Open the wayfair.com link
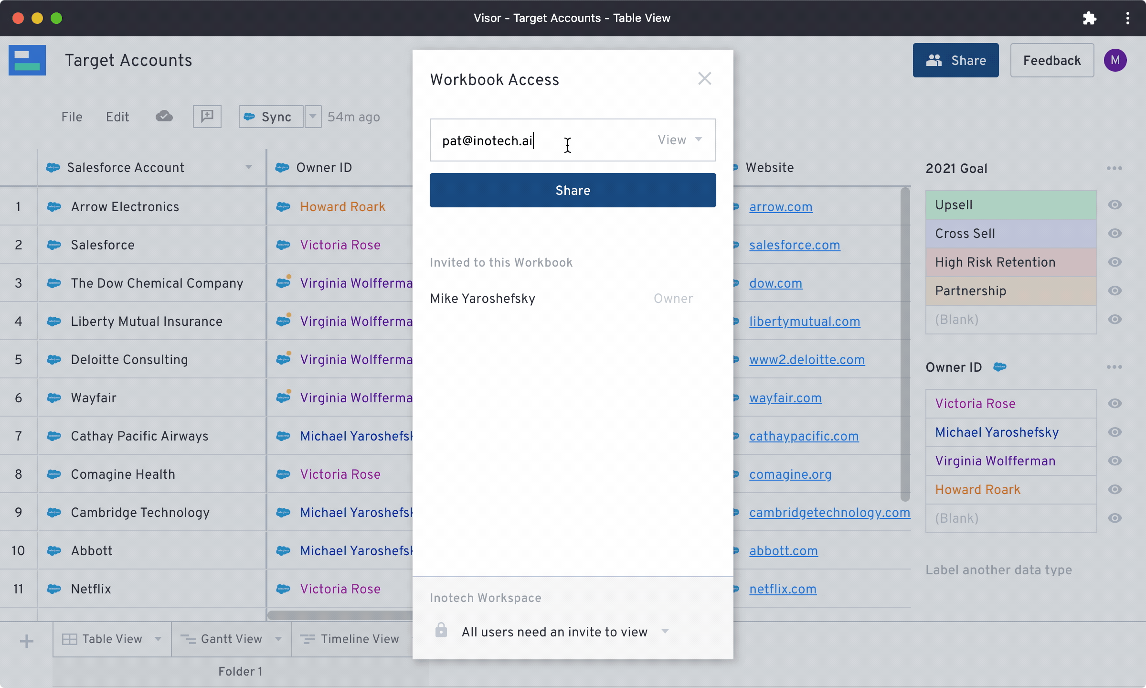Viewport: 1146px width, 688px height. coord(785,398)
